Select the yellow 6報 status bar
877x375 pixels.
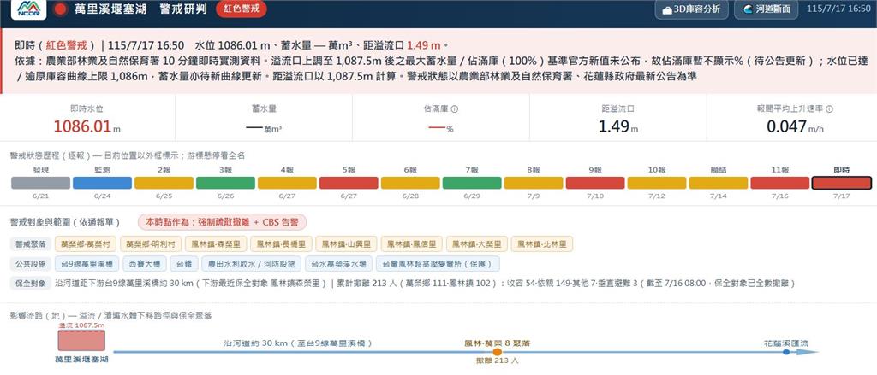pos(410,183)
